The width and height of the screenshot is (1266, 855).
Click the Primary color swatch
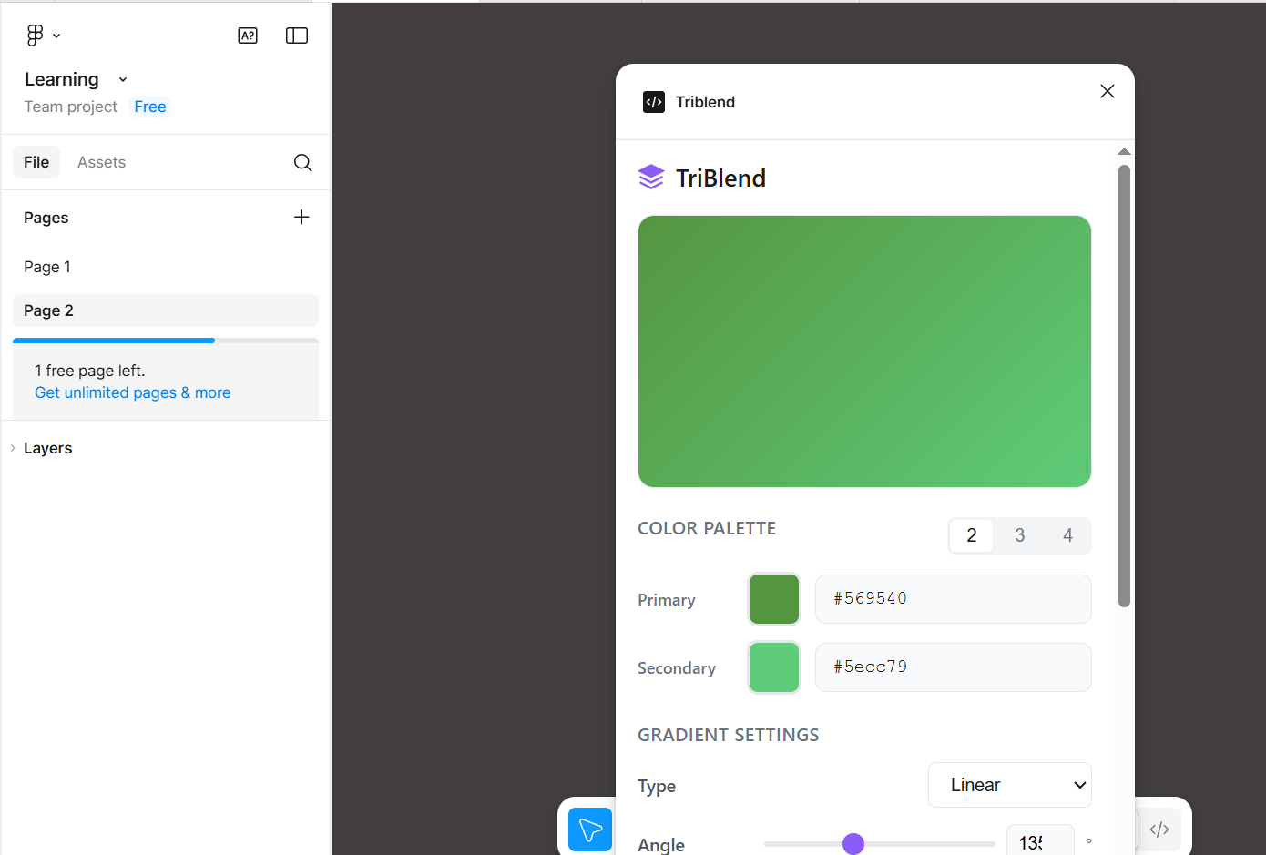click(x=773, y=599)
